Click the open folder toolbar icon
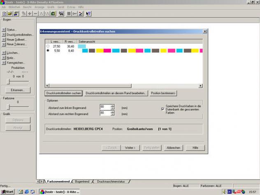 (10, 14)
